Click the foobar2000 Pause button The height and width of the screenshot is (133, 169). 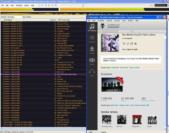[46, 5]
